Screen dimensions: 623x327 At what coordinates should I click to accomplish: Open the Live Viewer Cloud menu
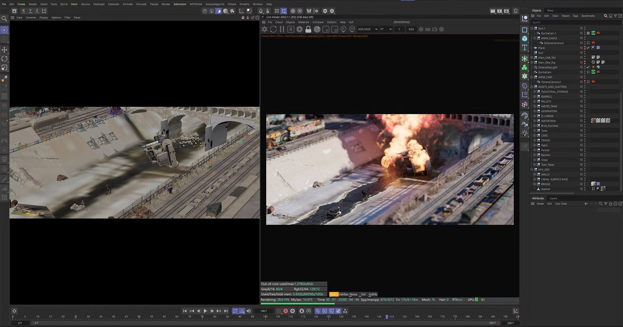[279, 22]
